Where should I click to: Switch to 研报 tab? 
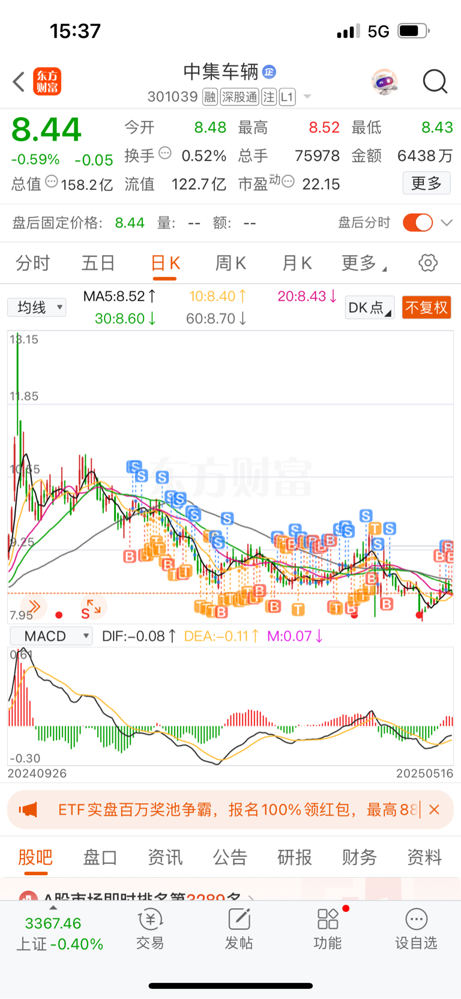295,857
